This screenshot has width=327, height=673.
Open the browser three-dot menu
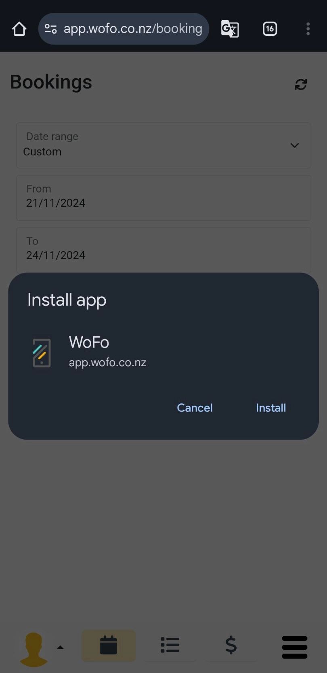pos(308,29)
